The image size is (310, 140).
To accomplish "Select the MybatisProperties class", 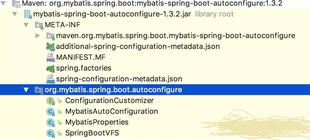I will tap(97, 122).
